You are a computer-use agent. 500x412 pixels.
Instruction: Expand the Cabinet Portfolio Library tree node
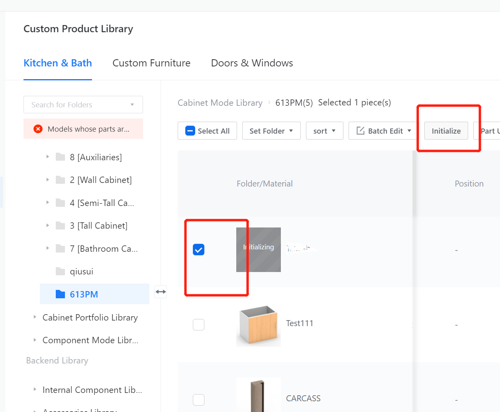(35, 317)
